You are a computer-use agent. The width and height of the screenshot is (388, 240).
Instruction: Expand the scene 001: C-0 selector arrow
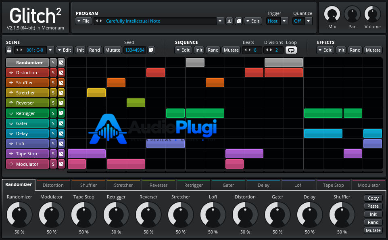coord(50,50)
